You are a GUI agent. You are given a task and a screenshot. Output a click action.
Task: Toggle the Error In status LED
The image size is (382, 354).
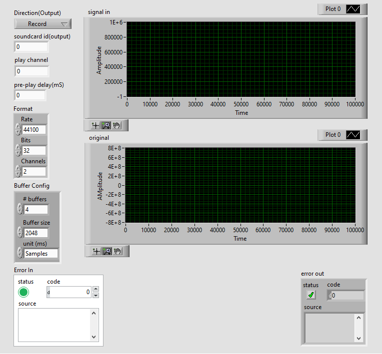point(23,292)
